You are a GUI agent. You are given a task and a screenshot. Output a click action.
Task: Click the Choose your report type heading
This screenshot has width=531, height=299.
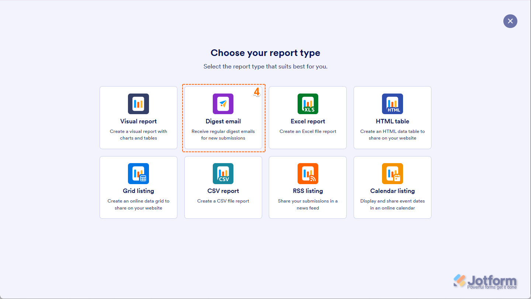[x=265, y=53]
